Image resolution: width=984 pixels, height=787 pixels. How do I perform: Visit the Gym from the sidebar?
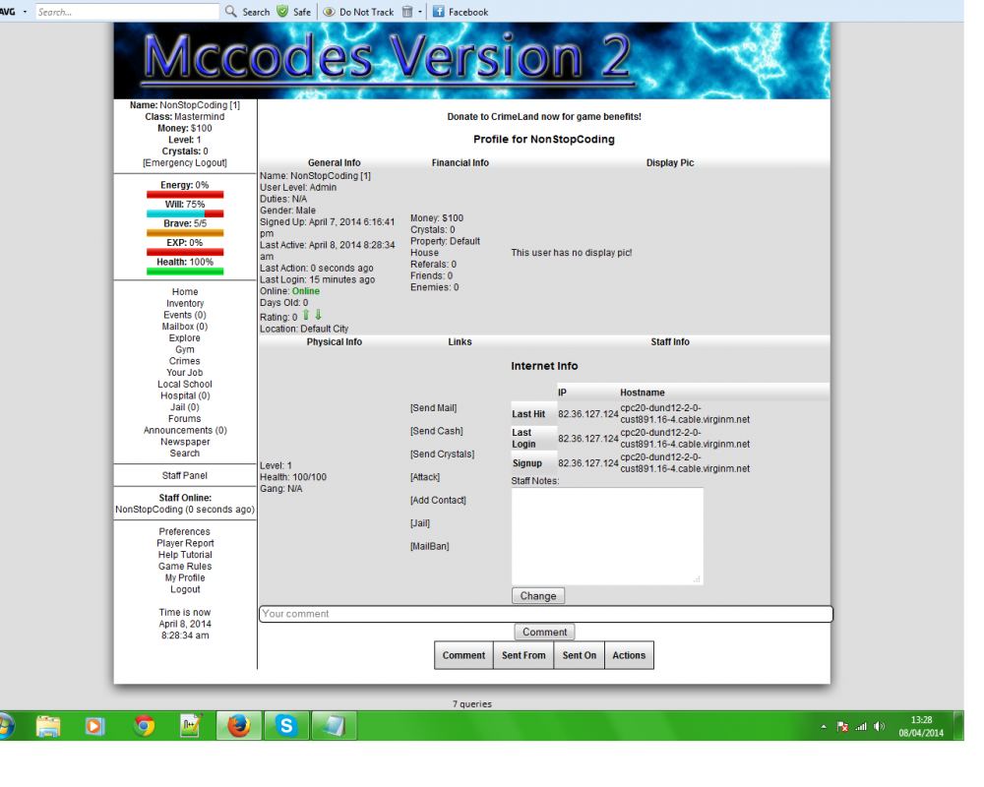pos(184,349)
